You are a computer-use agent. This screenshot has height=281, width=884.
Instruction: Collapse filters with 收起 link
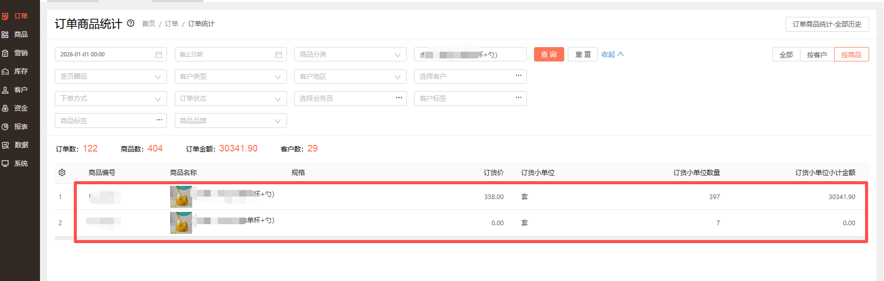pos(612,54)
